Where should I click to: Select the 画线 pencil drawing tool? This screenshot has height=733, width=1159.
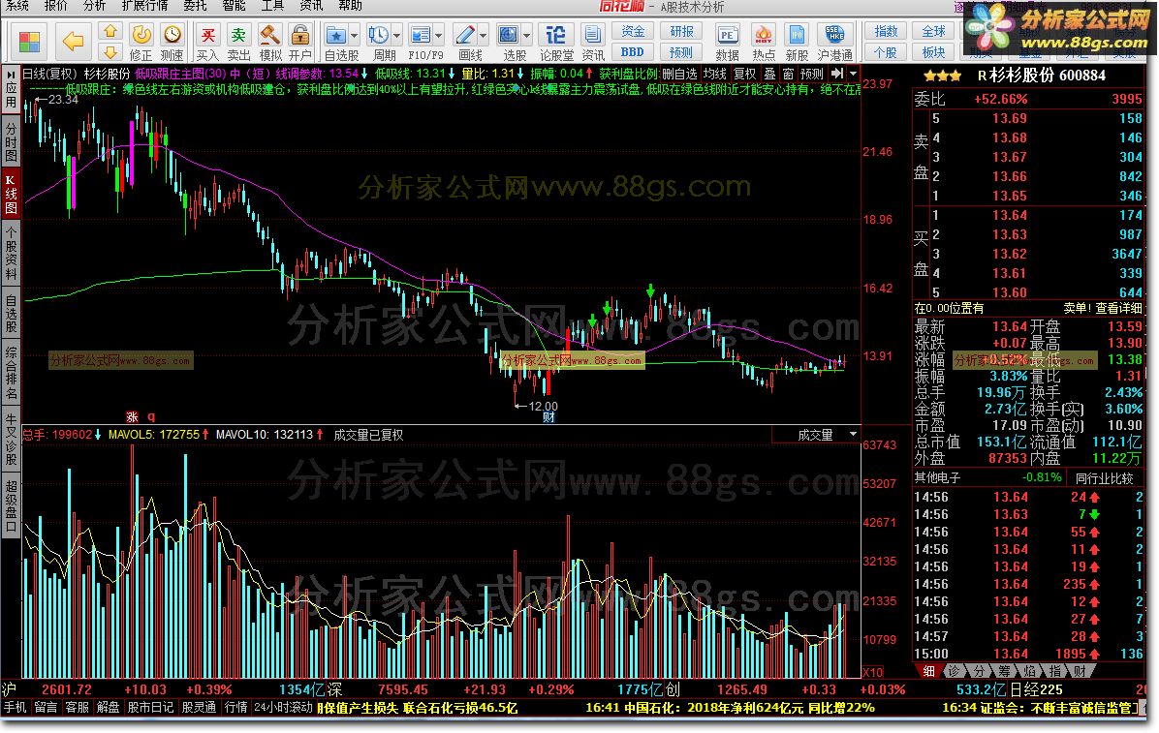pyautogui.click(x=464, y=35)
